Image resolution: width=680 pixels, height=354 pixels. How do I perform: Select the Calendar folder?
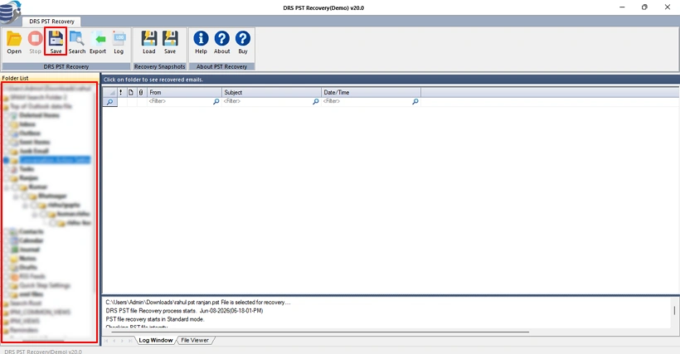[x=32, y=240]
